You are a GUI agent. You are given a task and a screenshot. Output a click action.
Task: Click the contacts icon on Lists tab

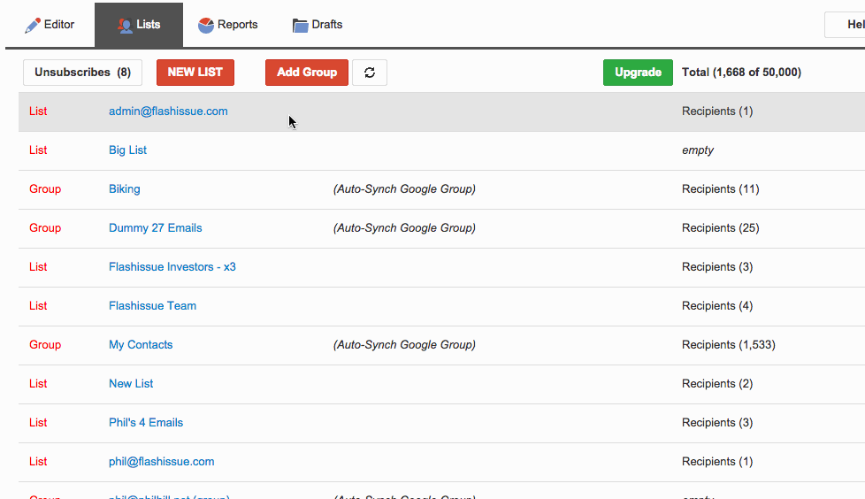[x=126, y=26]
